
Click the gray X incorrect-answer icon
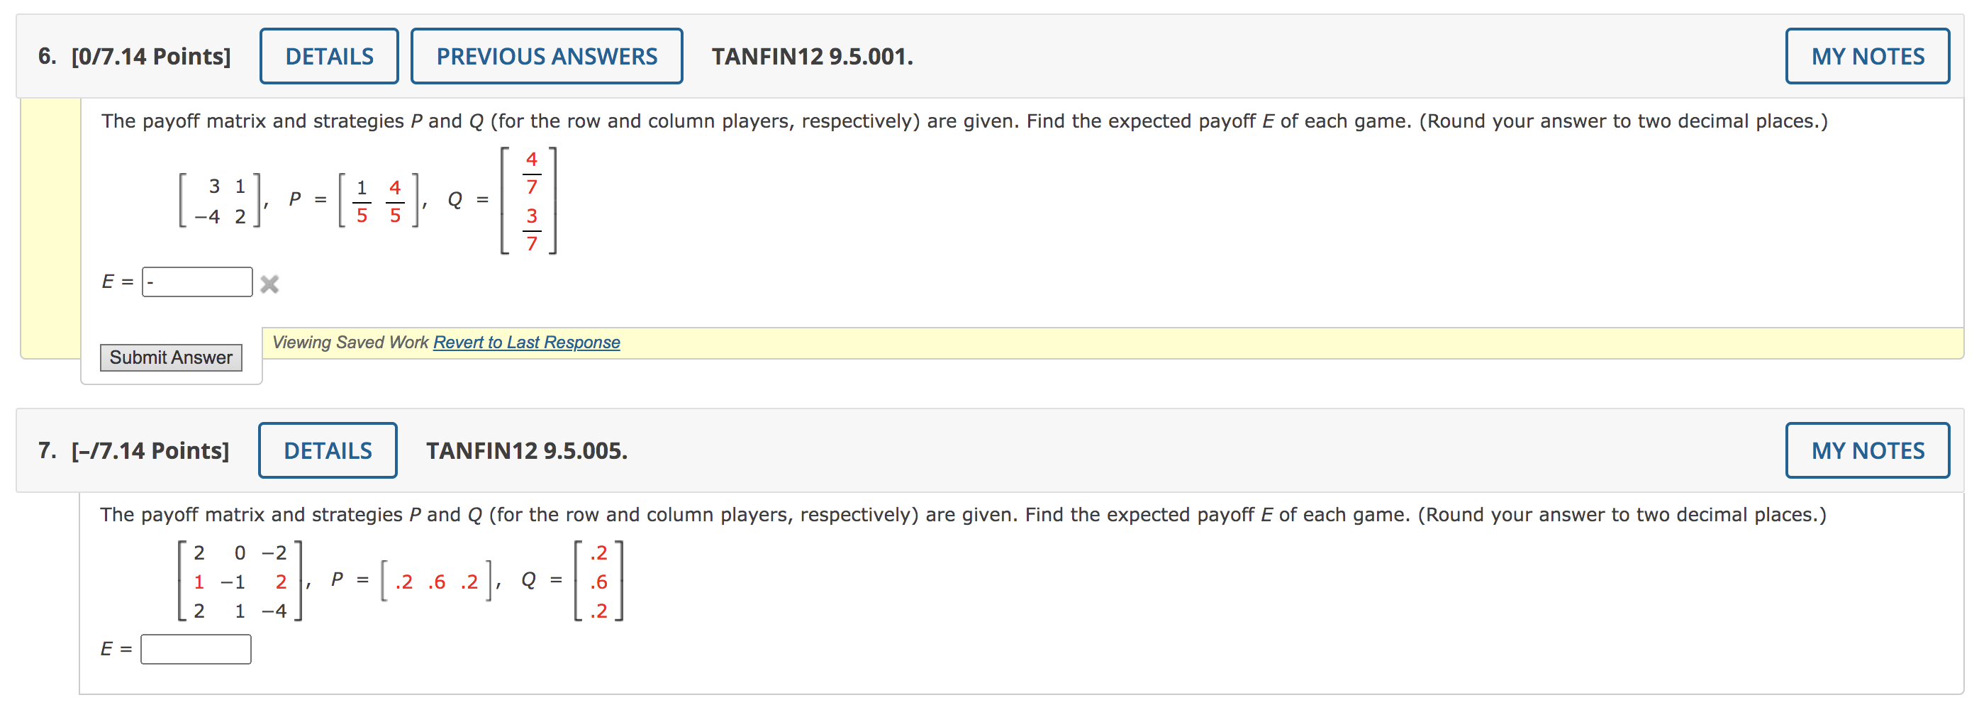coord(269,284)
